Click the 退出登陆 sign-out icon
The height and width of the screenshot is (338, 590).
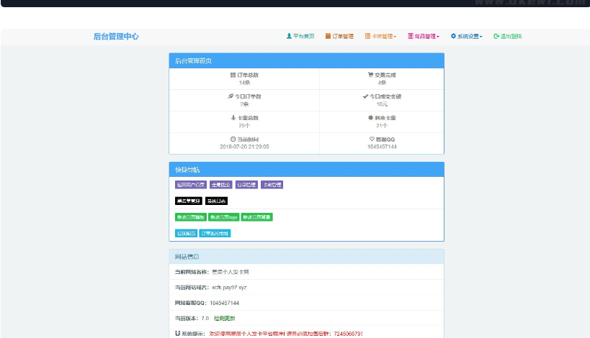click(x=496, y=36)
